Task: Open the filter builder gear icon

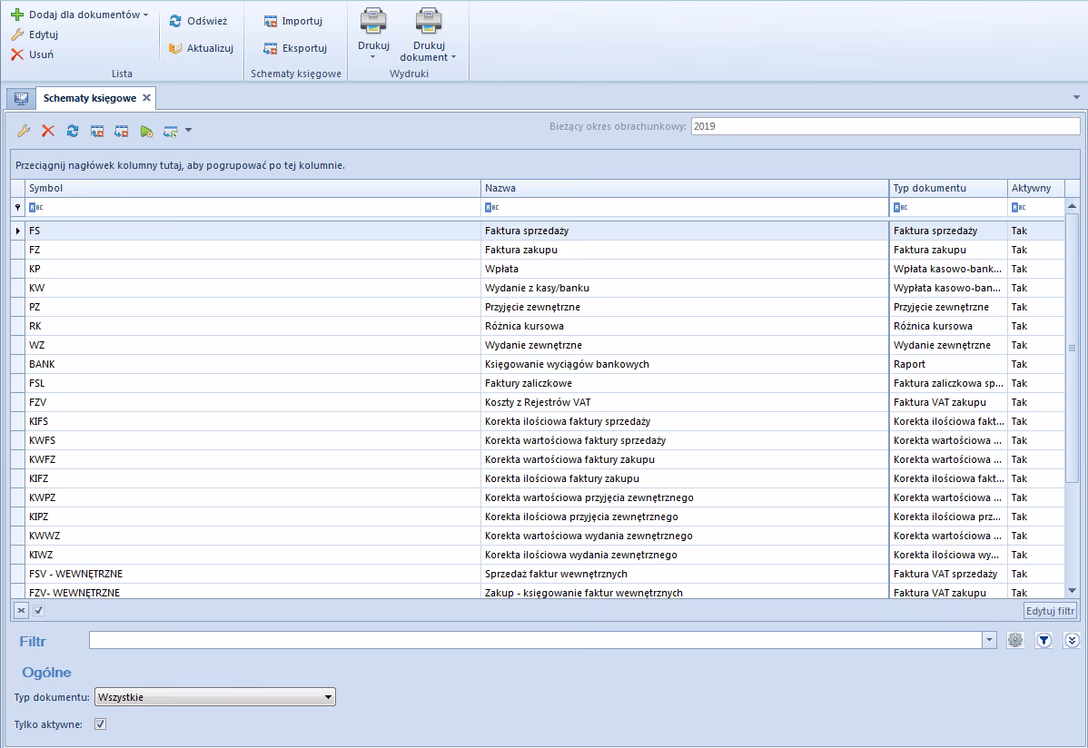Action: pyautogui.click(x=1015, y=640)
